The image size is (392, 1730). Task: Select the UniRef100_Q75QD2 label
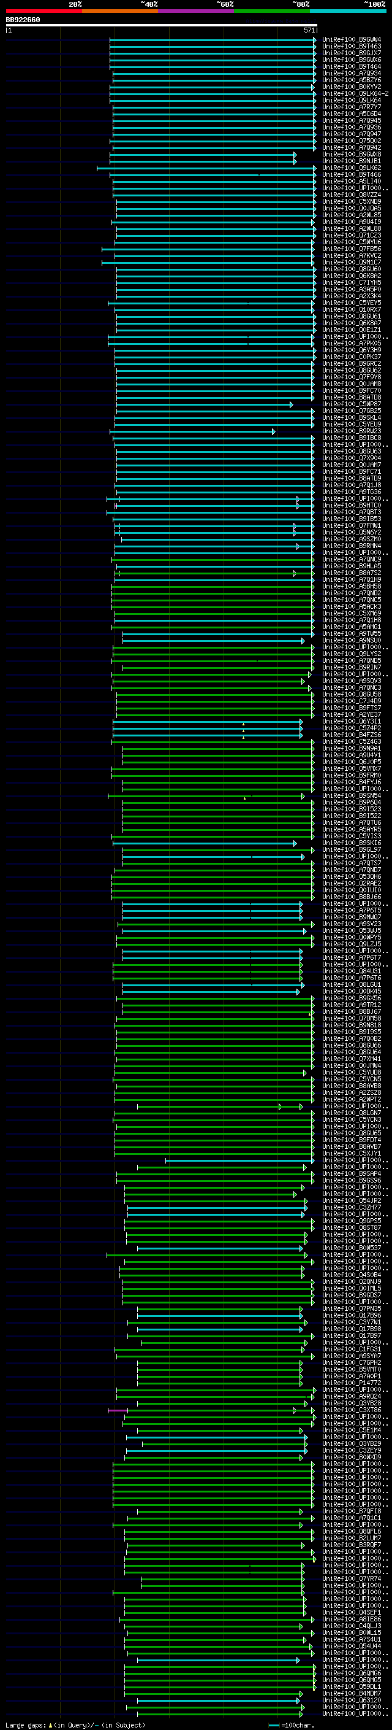(352, 141)
